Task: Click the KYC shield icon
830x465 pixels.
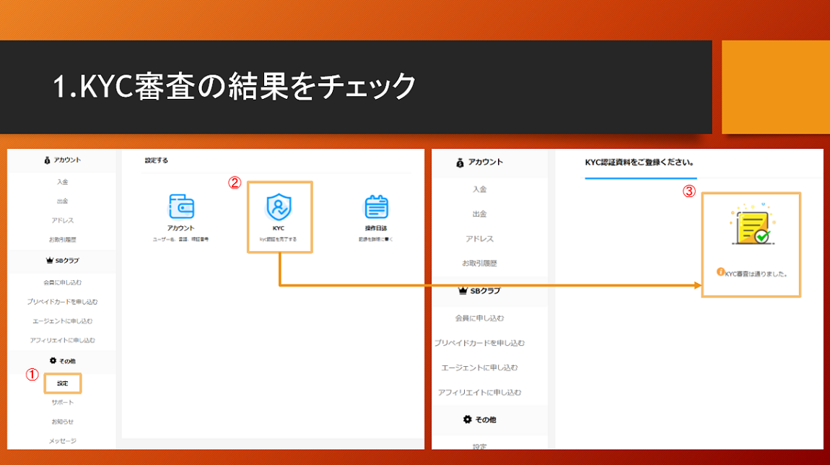Action: pos(279,207)
